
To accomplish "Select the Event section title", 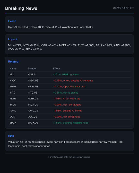I will [12, 21].
